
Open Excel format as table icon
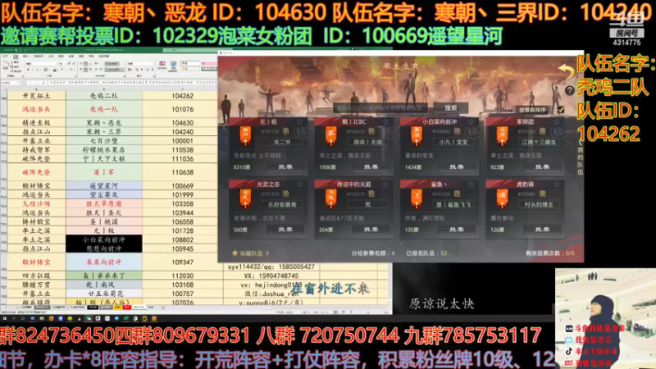[x=173, y=66]
